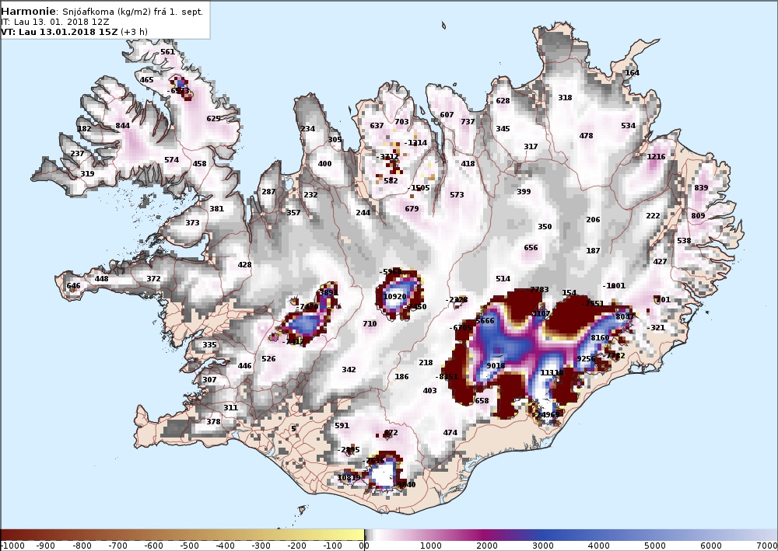Click the 844 map value
This screenshot has height=551, width=778.
[x=123, y=126]
